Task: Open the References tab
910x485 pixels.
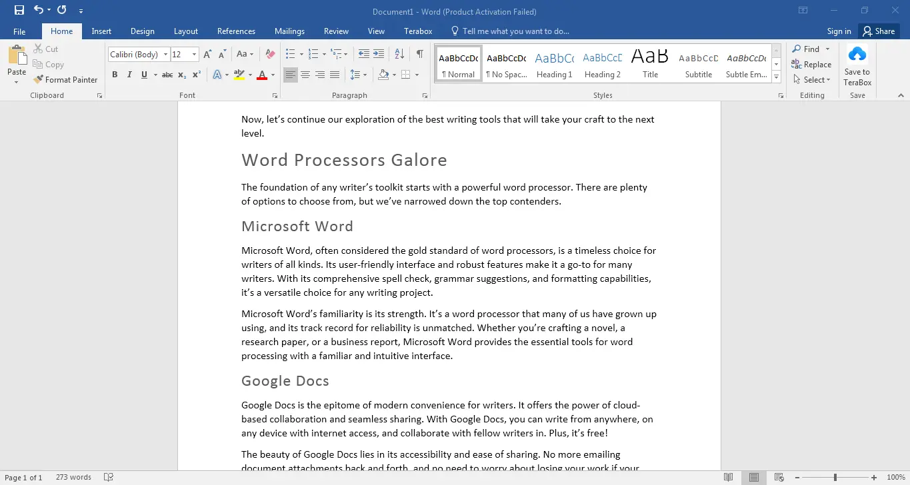Action: click(x=236, y=31)
